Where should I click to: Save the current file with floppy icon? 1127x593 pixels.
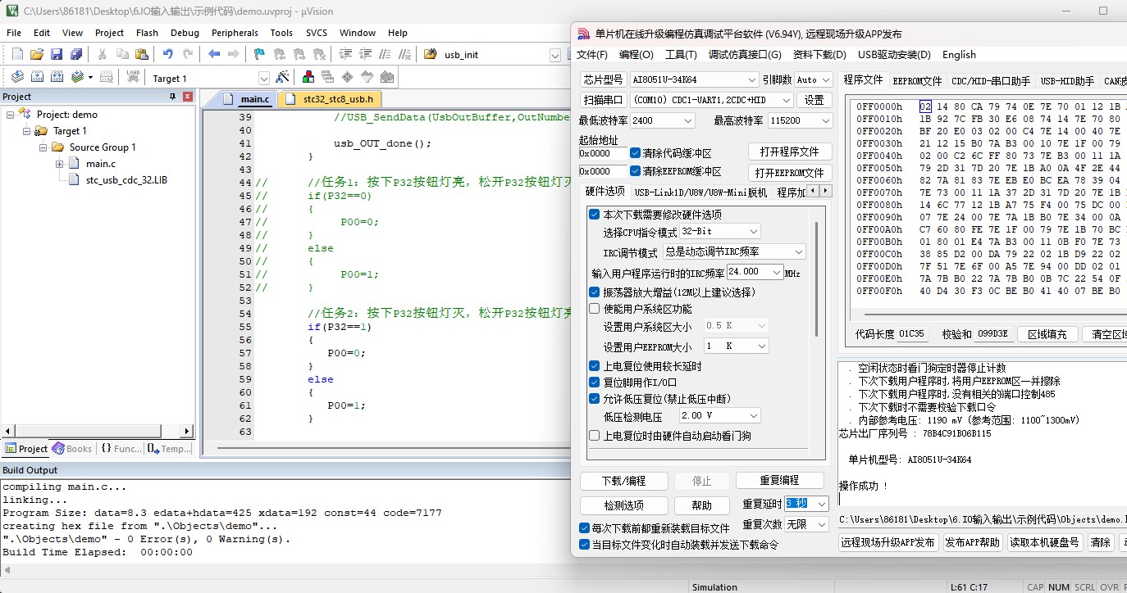[x=57, y=54]
